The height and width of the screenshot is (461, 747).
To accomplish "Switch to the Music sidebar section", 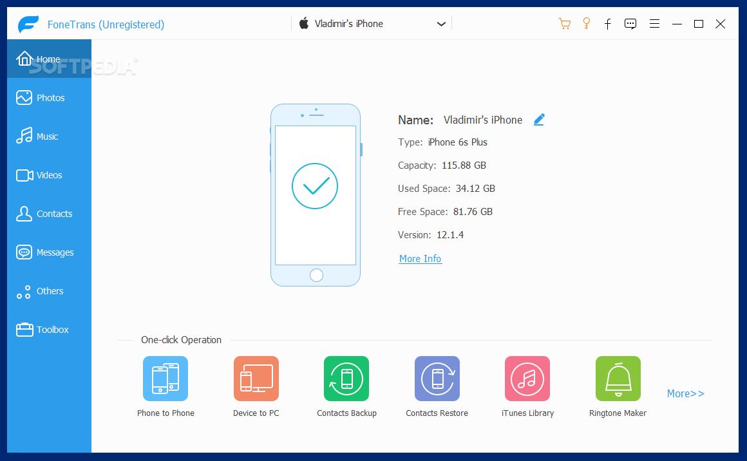I will (x=49, y=136).
